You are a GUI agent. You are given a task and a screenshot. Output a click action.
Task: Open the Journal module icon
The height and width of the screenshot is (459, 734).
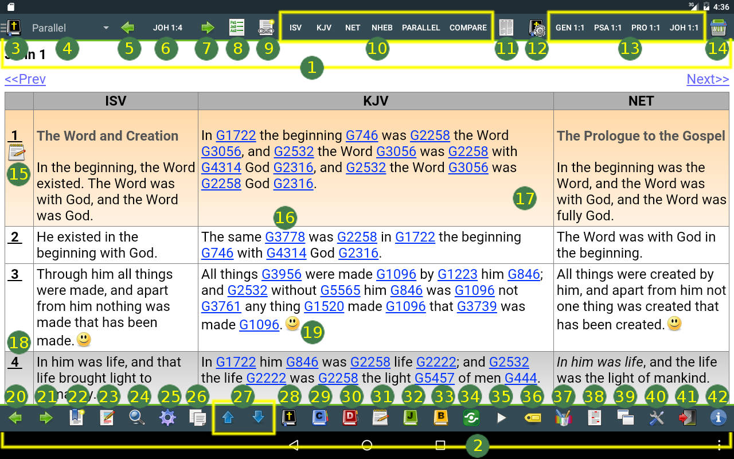[x=411, y=418]
